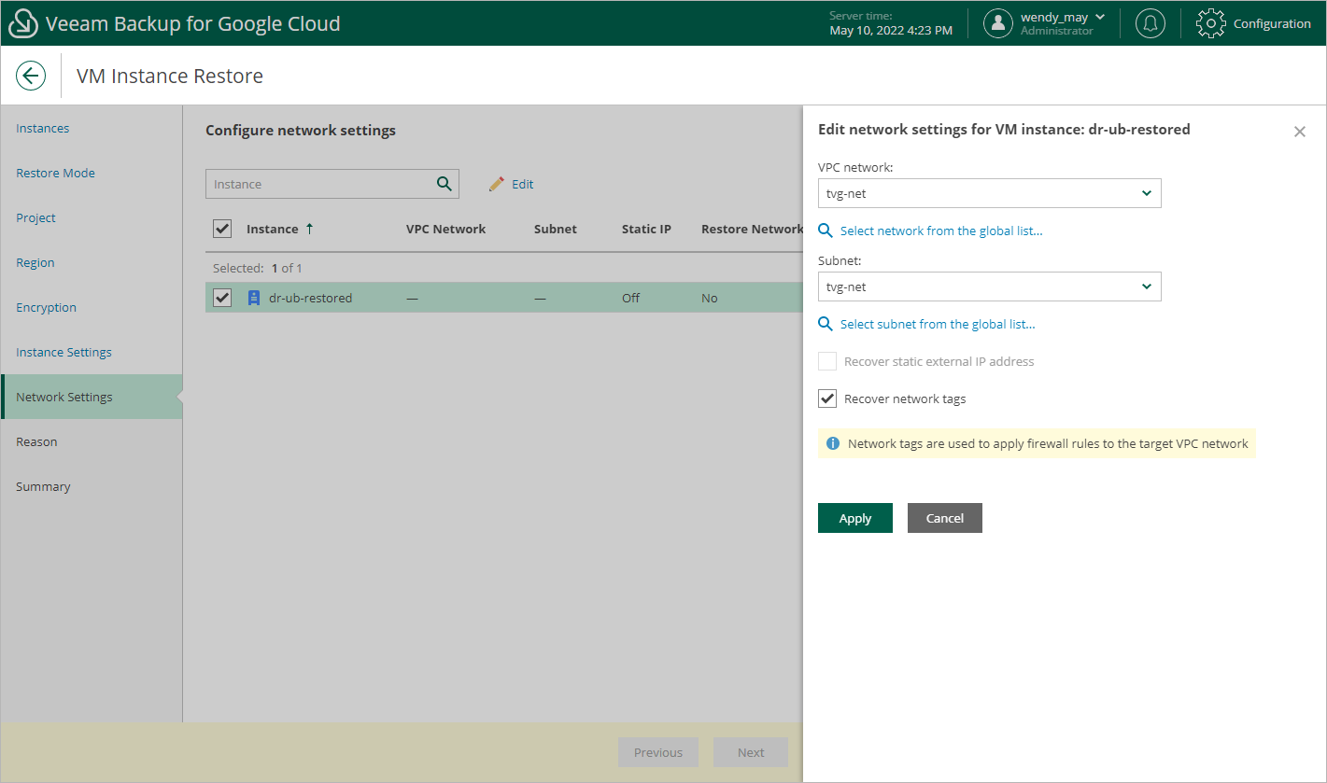Uncheck Recover network tags
The width and height of the screenshot is (1327, 783).
point(827,398)
